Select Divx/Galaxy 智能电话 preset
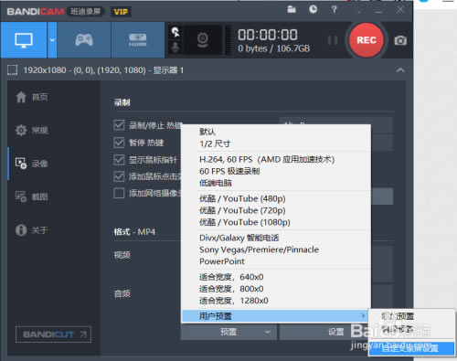The height and width of the screenshot is (361, 457). pos(276,238)
